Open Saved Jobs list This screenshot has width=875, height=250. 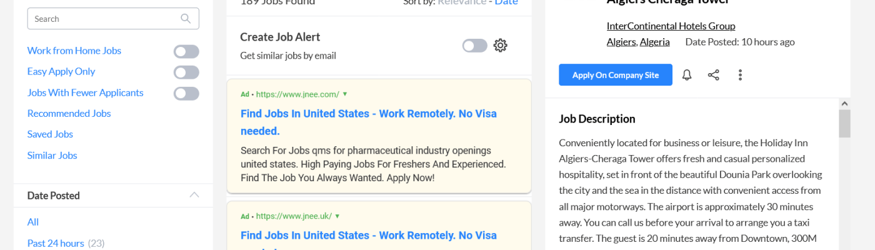click(50, 134)
